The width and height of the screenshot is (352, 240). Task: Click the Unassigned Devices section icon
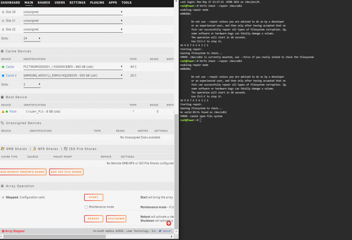tap(2, 123)
